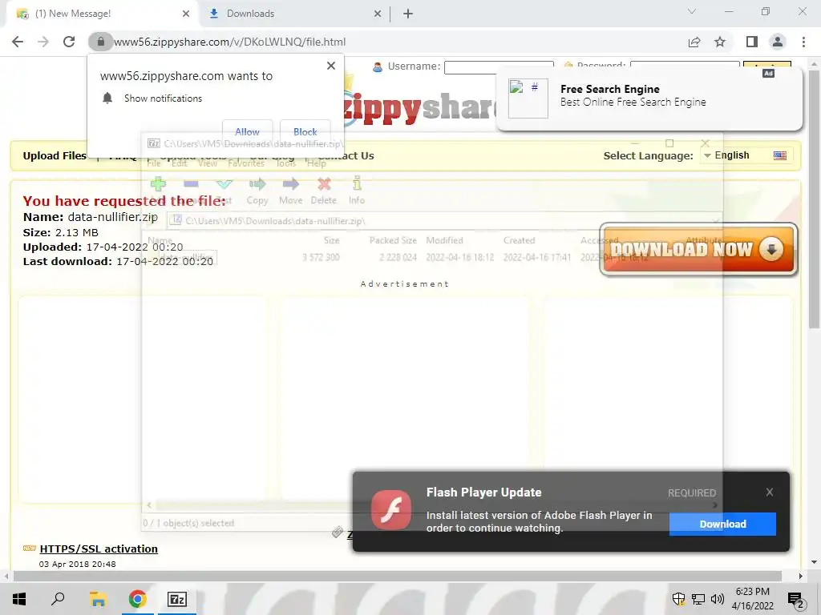Click the Add icon in 7-Zip

tap(158, 184)
